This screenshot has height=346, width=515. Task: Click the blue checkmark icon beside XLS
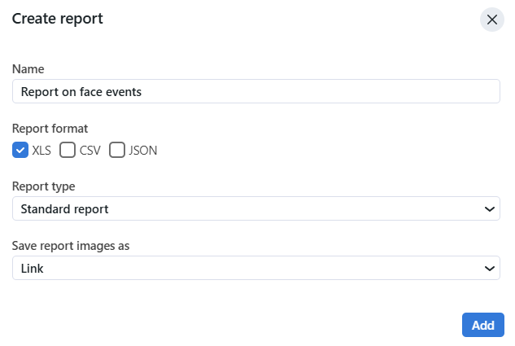pyautogui.click(x=20, y=150)
